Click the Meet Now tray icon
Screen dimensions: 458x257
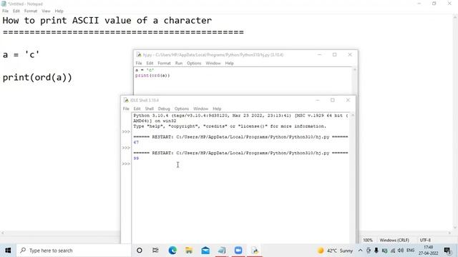(369, 251)
